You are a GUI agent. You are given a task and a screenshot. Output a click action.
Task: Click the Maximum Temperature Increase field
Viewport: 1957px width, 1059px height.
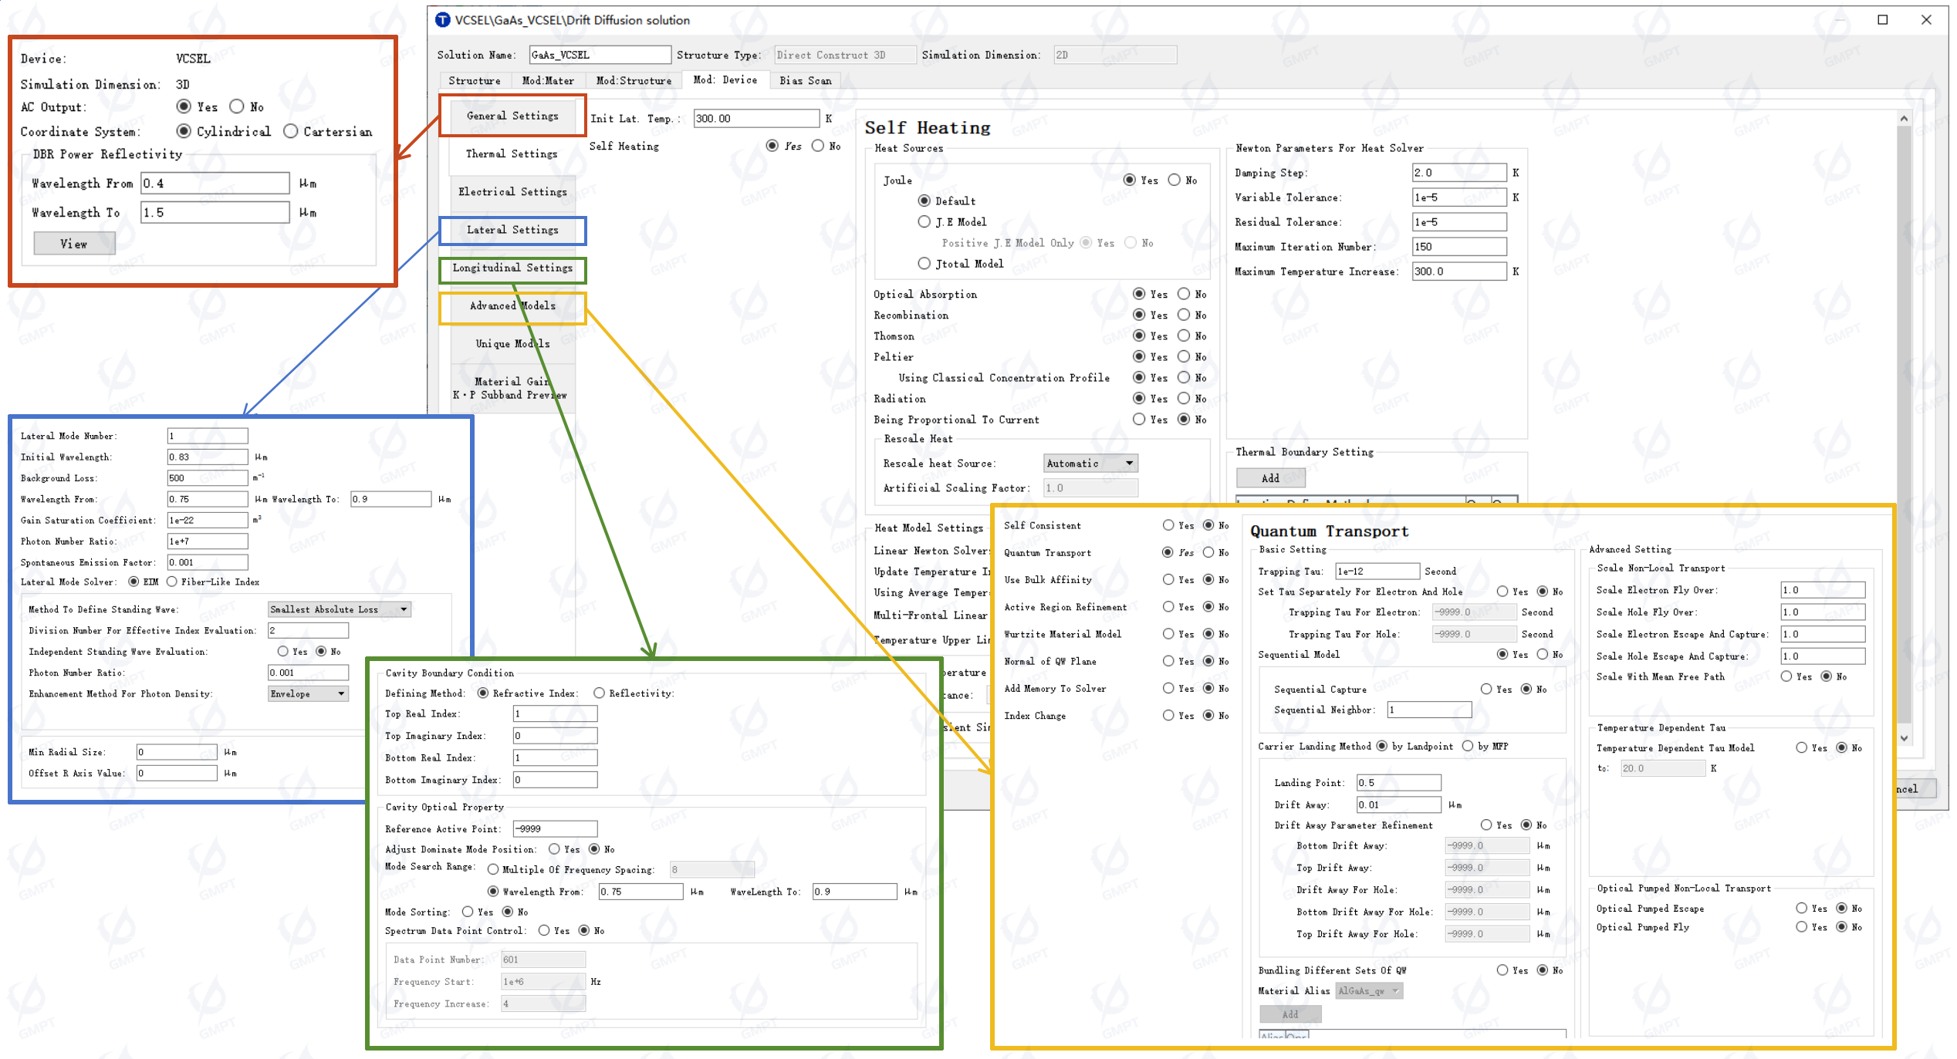point(1459,271)
